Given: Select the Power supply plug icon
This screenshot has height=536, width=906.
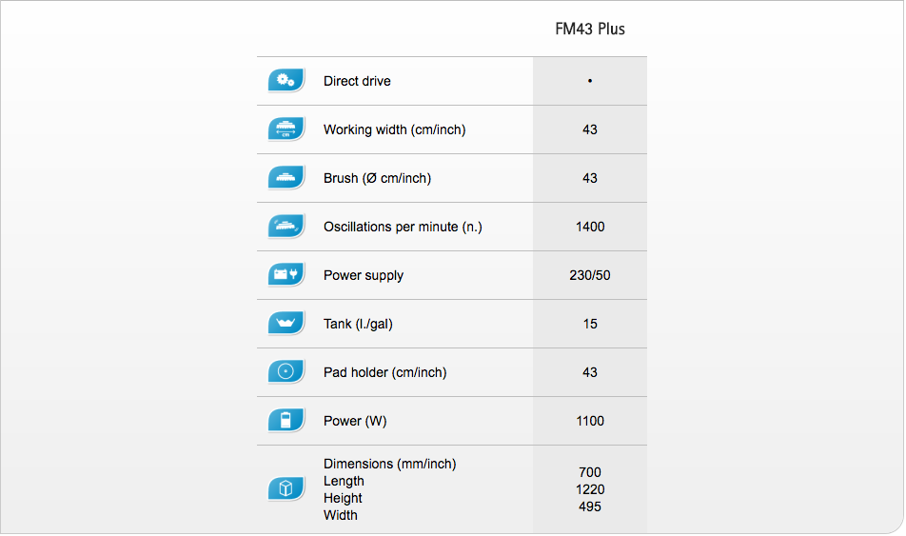Looking at the screenshot, I should (x=286, y=275).
